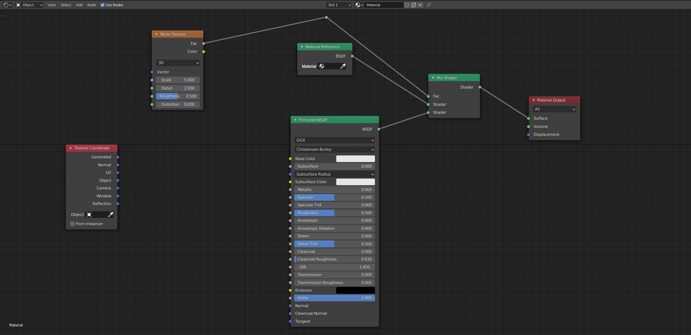Click the eyedropper in Texture Coordinate node
The width and height of the screenshot is (691, 335).
111,215
